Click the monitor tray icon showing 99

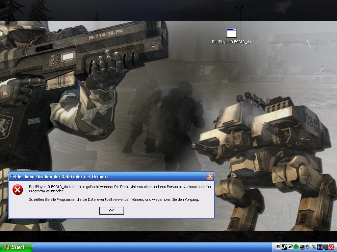point(302,247)
